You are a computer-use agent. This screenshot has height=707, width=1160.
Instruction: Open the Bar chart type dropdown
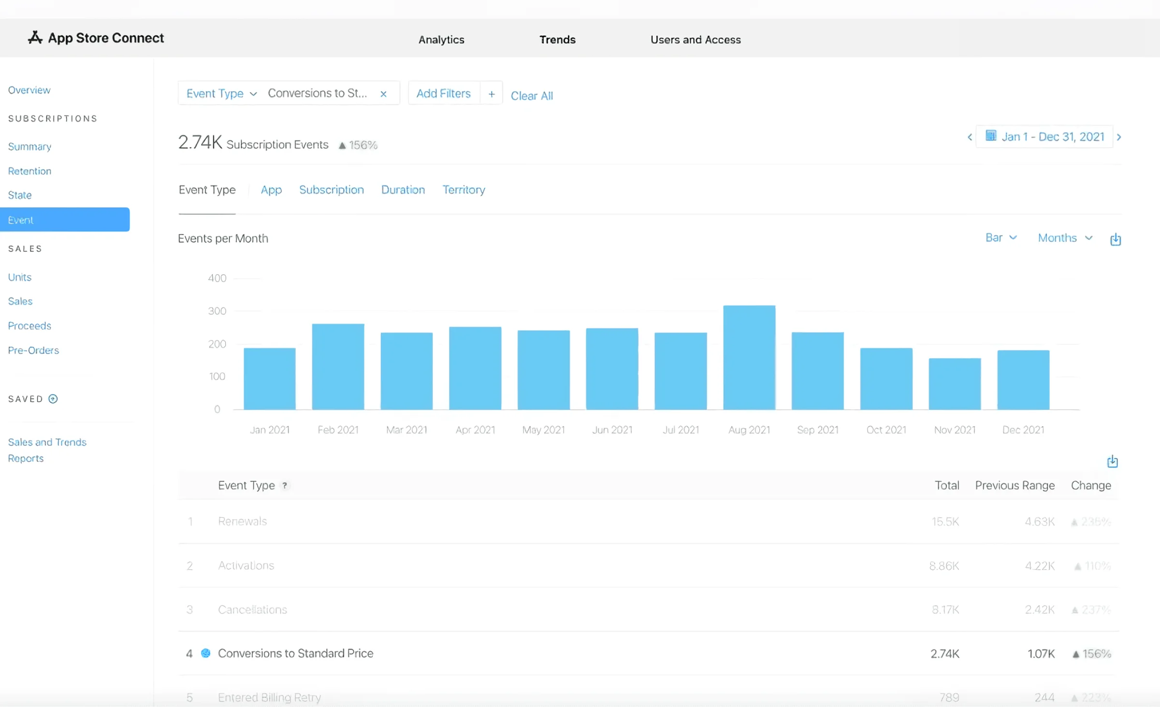click(x=1001, y=238)
